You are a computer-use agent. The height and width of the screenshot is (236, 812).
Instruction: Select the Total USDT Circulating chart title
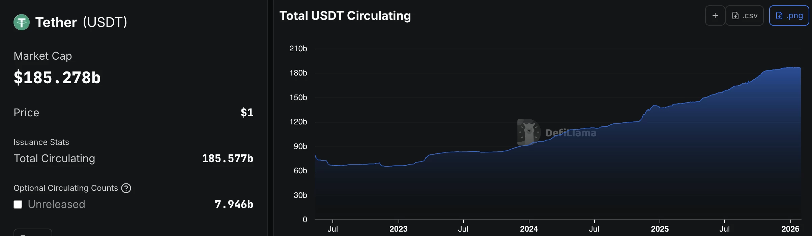tap(345, 15)
